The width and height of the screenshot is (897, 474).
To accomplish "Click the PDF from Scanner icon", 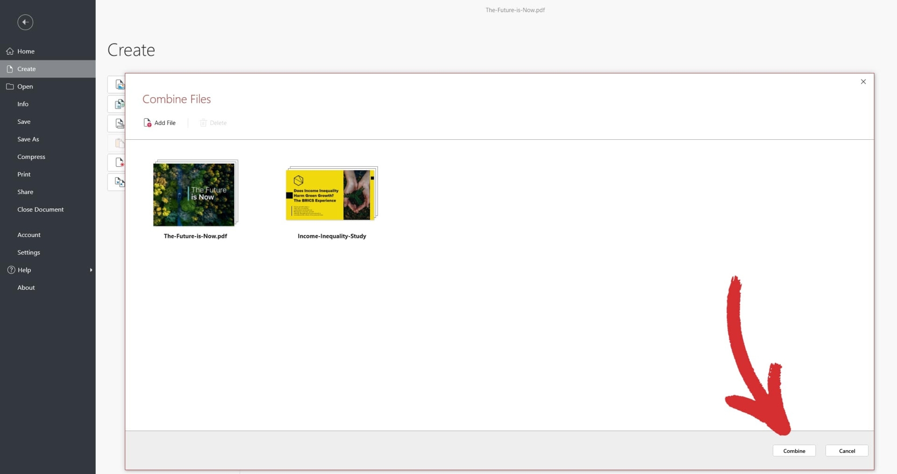I will point(120,123).
